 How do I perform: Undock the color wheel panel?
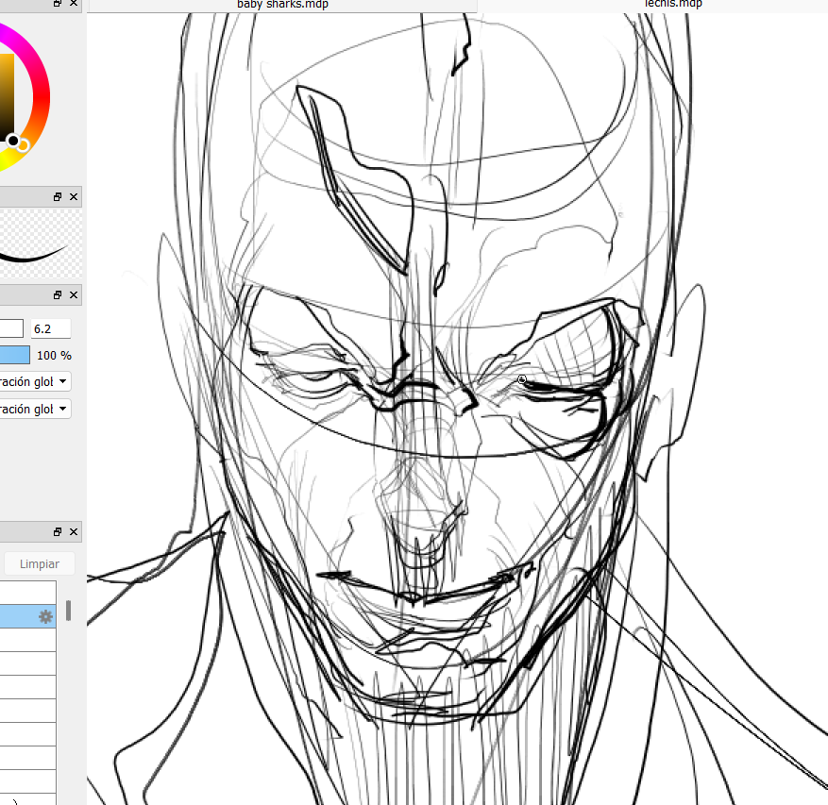58,3
